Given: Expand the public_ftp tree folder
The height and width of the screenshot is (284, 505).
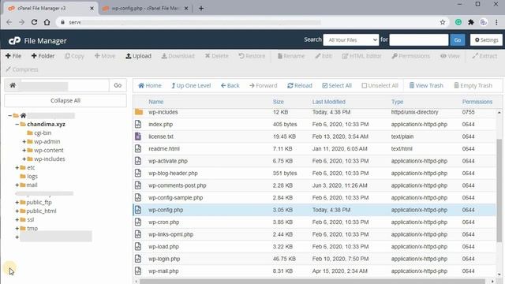Looking at the screenshot, I should point(17,202).
